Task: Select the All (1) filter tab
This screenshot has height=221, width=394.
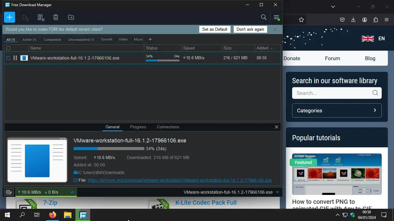Action: (x=11, y=40)
